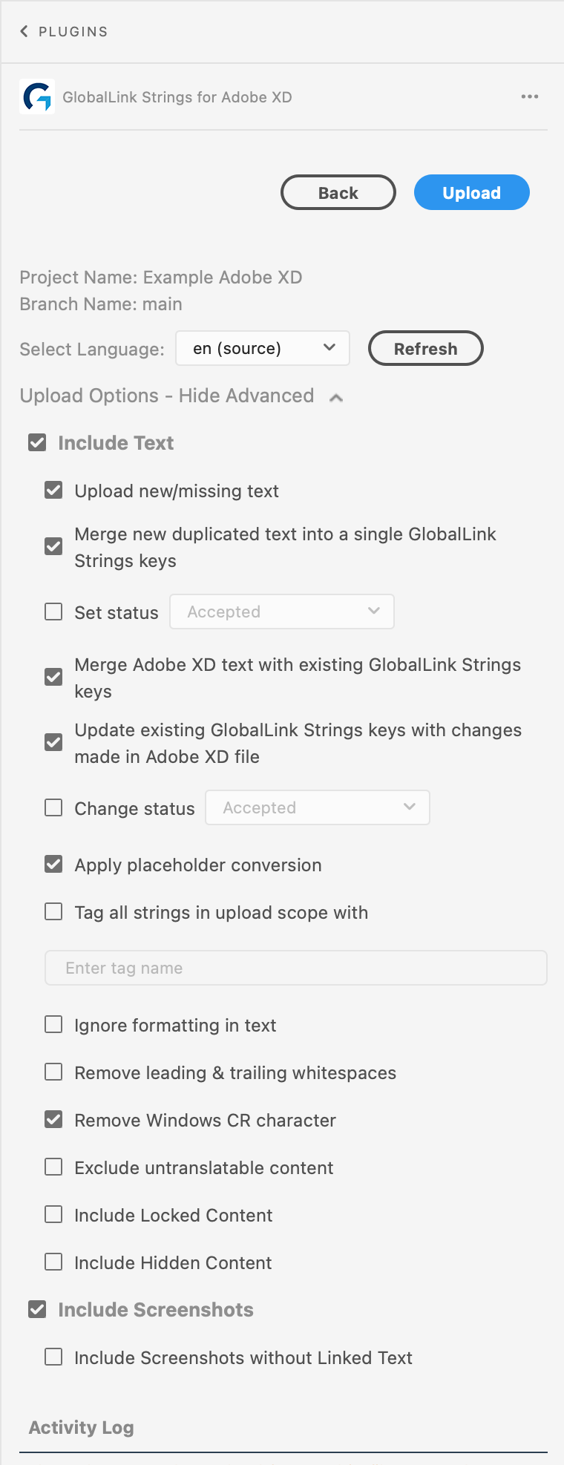Open the Select Language dropdown

pyautogui.click(x=263, y=348)
